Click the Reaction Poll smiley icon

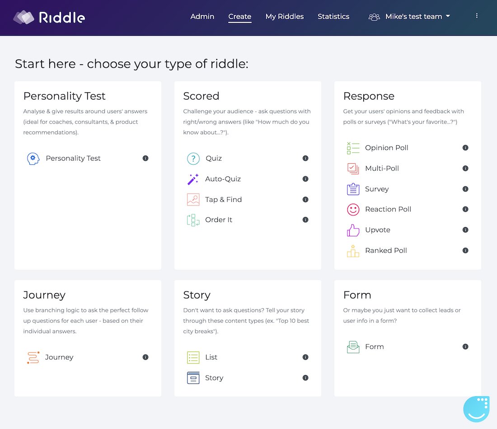pos(353,210)
